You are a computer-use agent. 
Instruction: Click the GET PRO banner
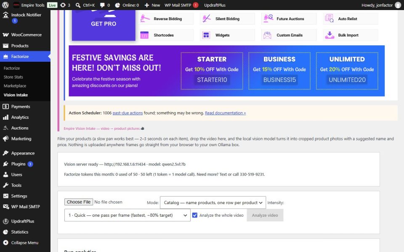tap(104, 24)
